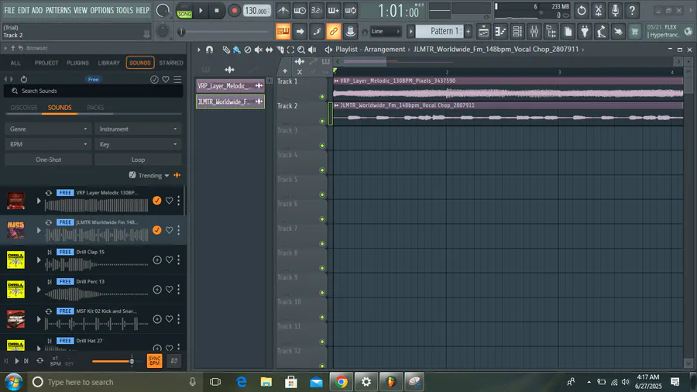Switch to the PLUGINS browser tab
The width and height of the screenshot is (697, 392).
point(77,63)
